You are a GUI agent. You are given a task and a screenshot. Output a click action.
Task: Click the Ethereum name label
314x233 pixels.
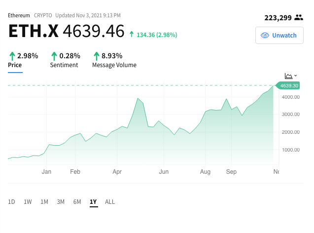click(x=19, y=15)
